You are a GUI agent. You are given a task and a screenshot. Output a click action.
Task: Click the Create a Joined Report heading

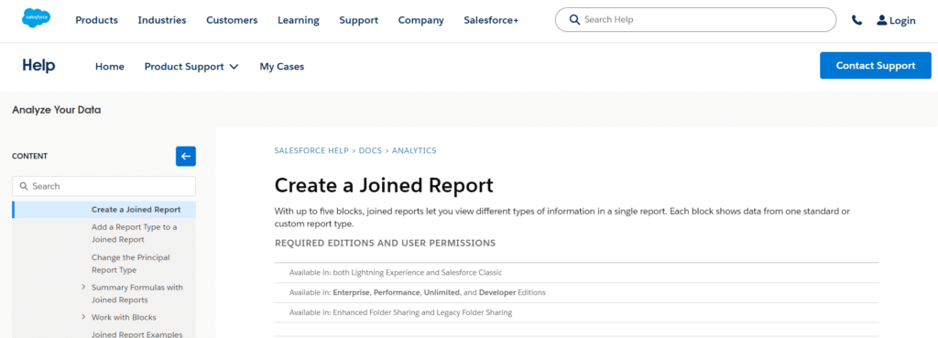tap(384, 185)
